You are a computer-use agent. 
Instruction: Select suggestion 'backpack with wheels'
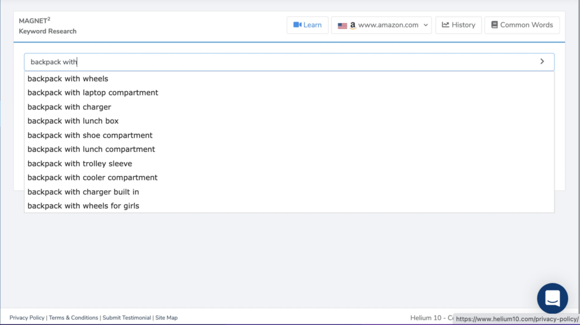pyautogui.click(x=68, y=79)
